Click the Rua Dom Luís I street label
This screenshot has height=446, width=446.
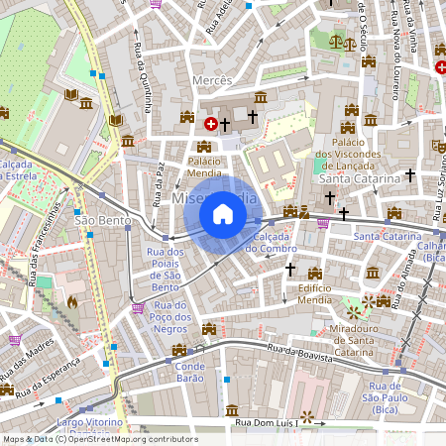[267, 422]
